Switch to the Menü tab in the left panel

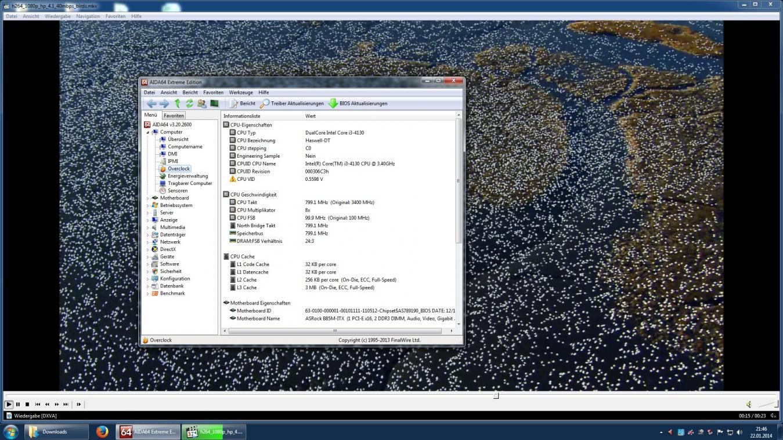tap(151, 115)
